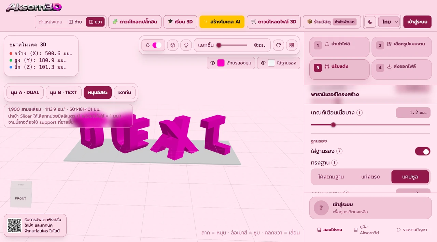Pick the magenta อักษรสองมุม color swatch
The height and width of the screenshot is (242, 437).
221,63
